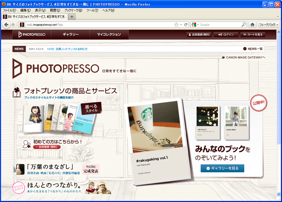282x202 pixels.
Task: Open the sunny place book thumbnail
Action: pyautogui.click(x=236, y=123)
